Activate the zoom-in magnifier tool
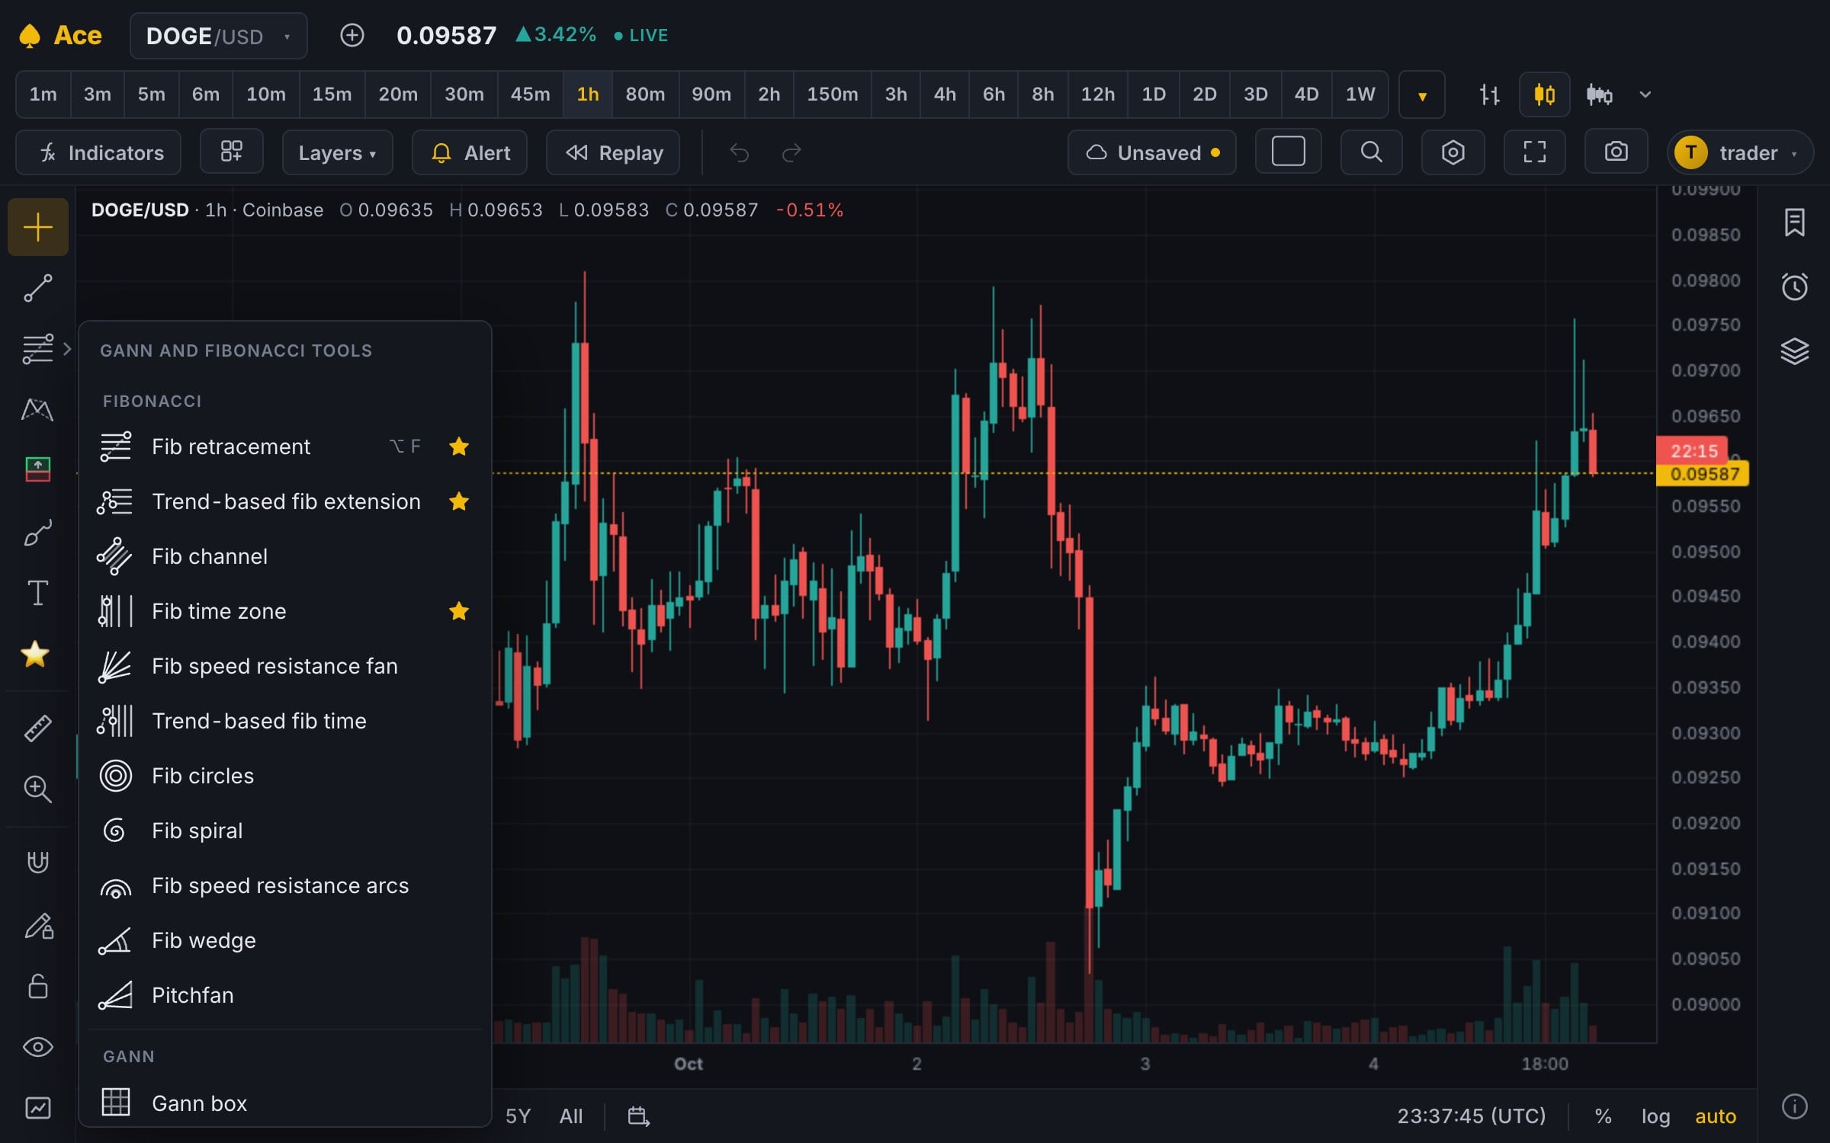The width and height of the screenshot is (1830, 1143). [x=37, y=789]
